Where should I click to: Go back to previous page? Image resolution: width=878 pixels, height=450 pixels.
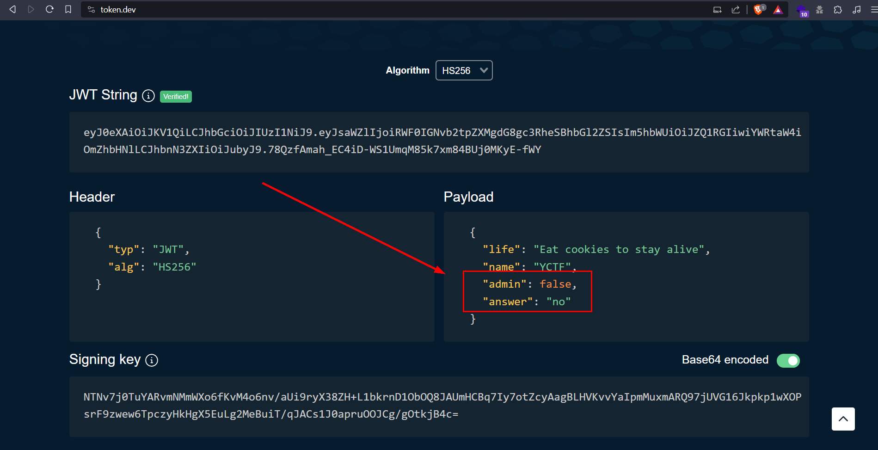[12, 10]
